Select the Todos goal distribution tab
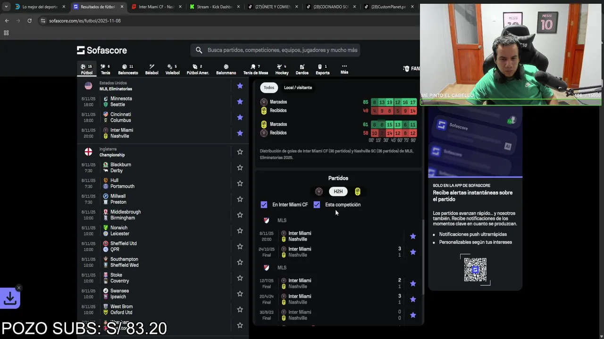This screenshot has width=604, height=339. 269,88
